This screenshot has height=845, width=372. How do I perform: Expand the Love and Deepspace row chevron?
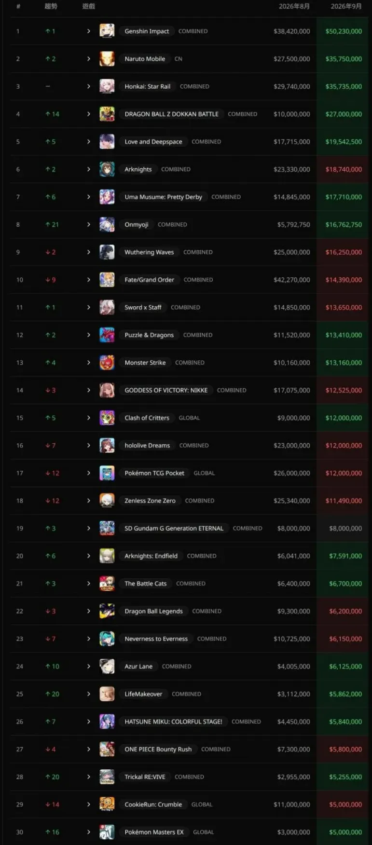click(89, 142)
